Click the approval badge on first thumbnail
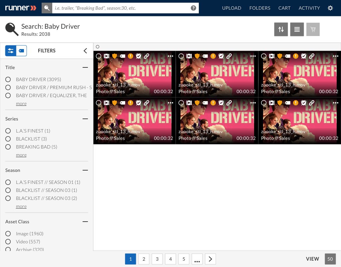The height and width of the screenshot is (267, 341). point(138,56)
